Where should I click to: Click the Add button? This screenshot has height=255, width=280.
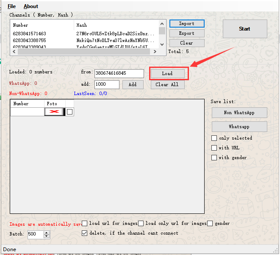pyautogui.click(x=133, y=84)
